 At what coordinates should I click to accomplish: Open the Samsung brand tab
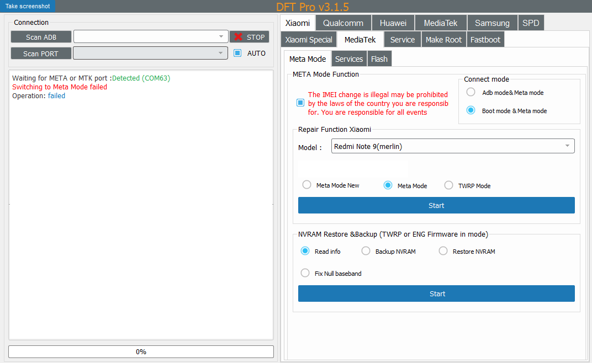pyautogui.click(x=492, y=23)
